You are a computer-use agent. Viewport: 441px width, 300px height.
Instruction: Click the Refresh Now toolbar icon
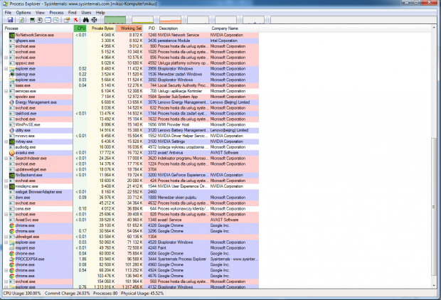[21, 20]
